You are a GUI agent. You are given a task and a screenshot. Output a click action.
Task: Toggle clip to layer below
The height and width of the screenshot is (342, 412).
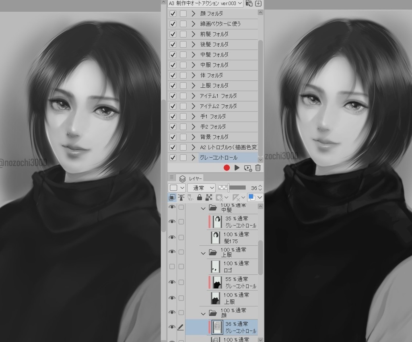(172, 197)
